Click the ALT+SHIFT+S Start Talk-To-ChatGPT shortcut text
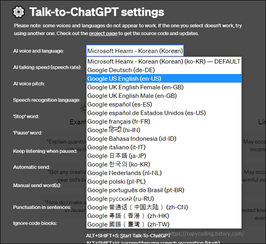This screenshot has height=244, width=266. 128,236
